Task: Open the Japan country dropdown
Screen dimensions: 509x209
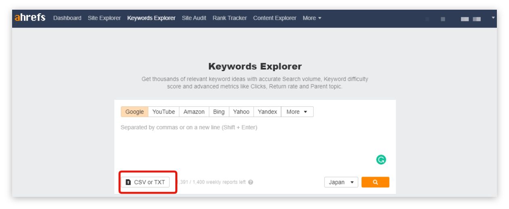Action: pos(341,182)
